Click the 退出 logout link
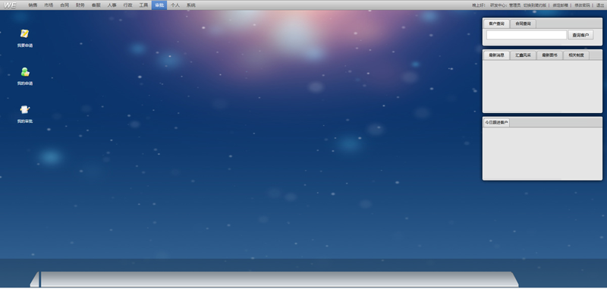Viewport: 607px width, 289px height. click(600, 5)
